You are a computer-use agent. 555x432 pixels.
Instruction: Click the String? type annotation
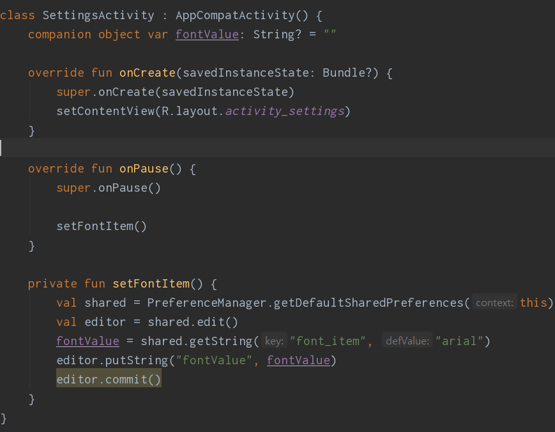277,35
